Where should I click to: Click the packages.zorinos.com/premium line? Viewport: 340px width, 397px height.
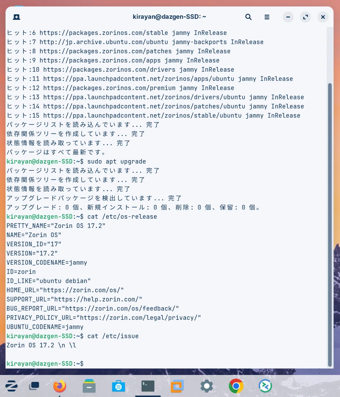click(120, 88)
